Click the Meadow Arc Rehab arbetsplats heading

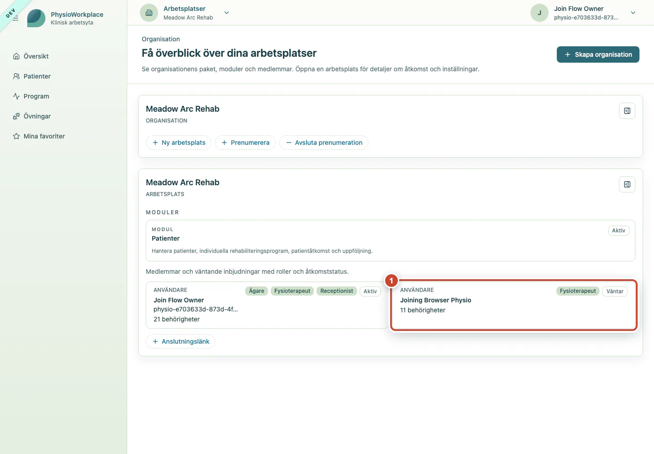[183, 183]
